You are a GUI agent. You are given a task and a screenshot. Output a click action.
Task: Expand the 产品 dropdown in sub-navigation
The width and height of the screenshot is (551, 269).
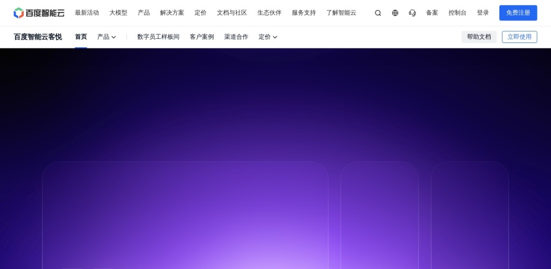pyautogui.click(x=107, y=37)
